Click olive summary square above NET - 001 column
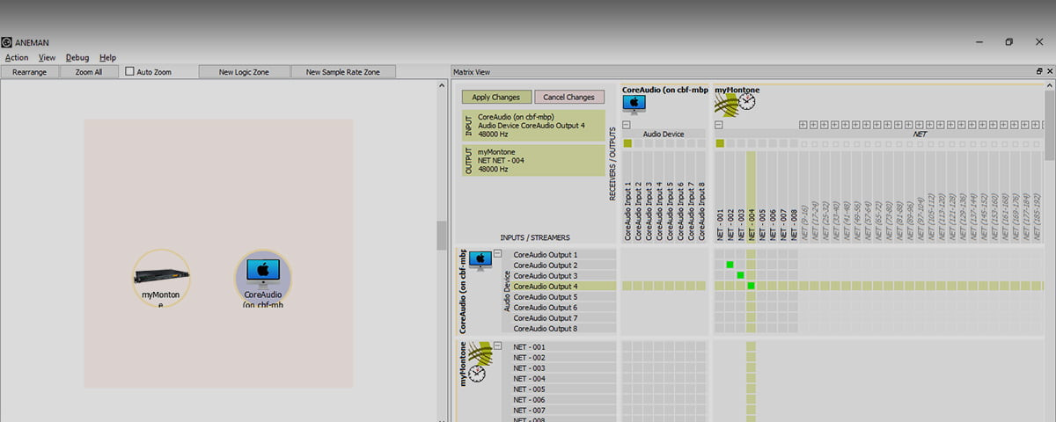The width and height of the screenshot is (1056, 422). pyautogui.click(x=719, y=143)
